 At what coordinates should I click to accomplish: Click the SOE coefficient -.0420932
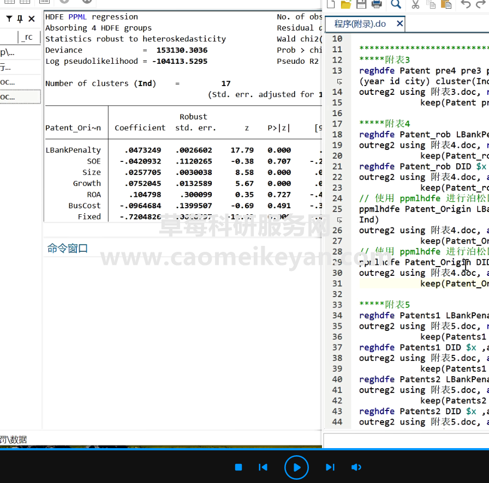(140, 161)
